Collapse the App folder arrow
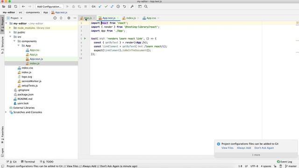This screenshot has width=299, height=168. pyautogui.click(x=19, y=46)
